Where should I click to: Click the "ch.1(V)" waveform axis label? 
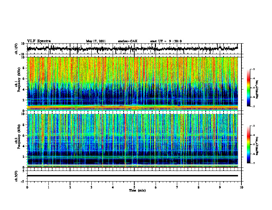coord(16,49)
